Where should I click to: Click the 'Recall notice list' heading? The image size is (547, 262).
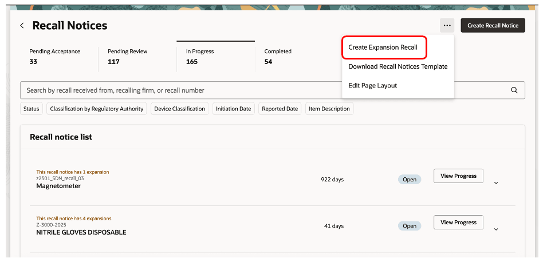(61, 137)
